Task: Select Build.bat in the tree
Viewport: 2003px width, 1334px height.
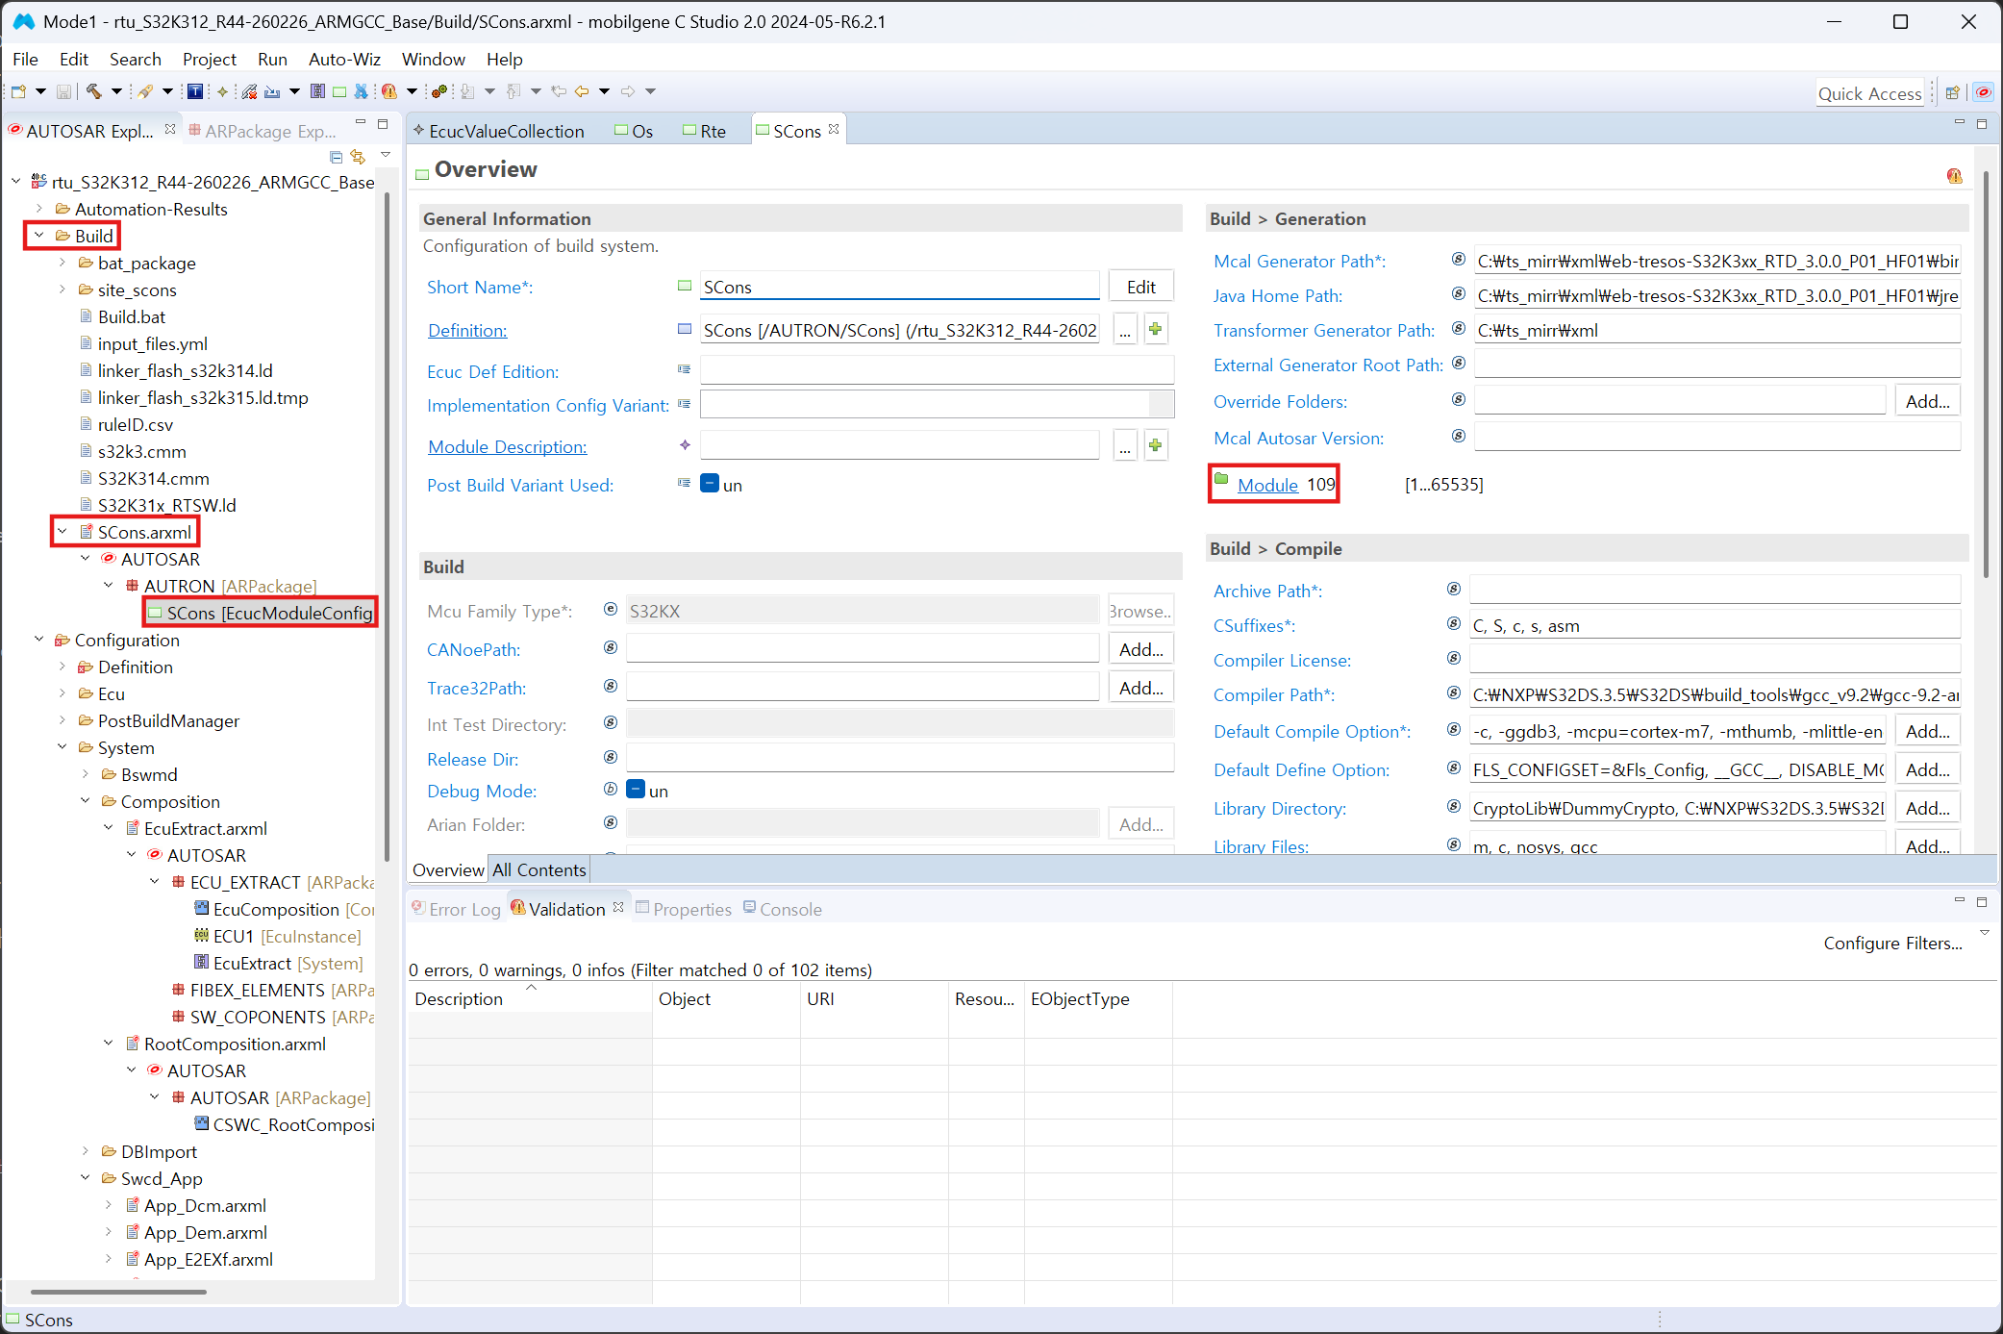Action: pos(131,316)
